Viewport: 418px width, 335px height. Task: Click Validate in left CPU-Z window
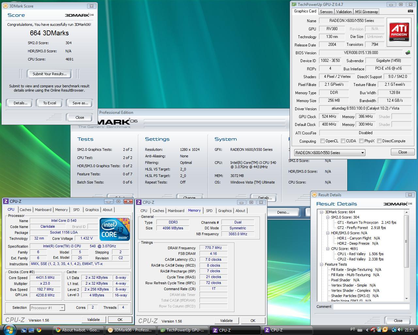click(93, 320)
